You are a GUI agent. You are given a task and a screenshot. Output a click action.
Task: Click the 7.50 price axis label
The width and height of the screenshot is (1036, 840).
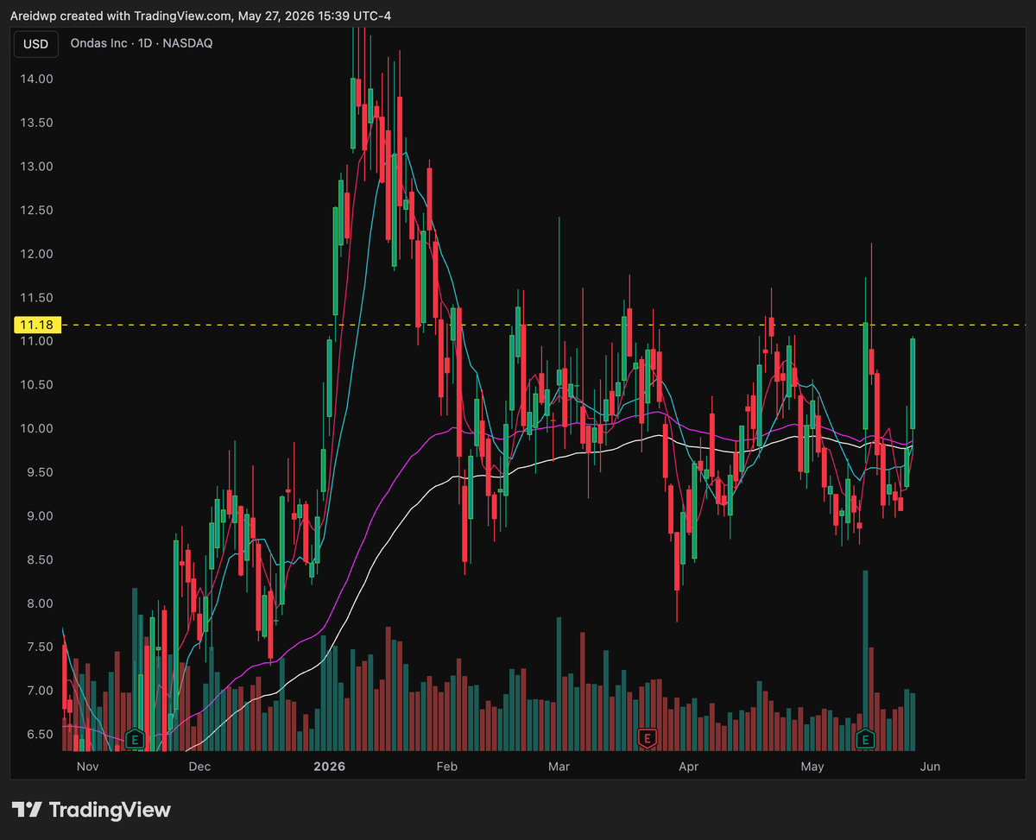pos(38,647)
